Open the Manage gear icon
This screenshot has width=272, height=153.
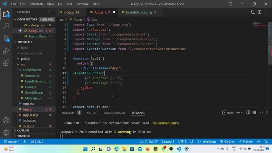[6, 133]
